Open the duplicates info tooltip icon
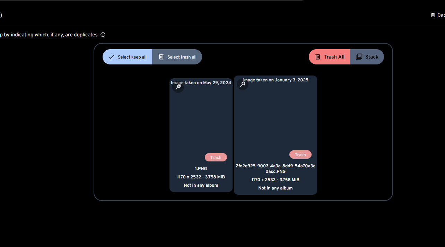This screenshot has width=445, height=247. pyautogui.click(x=103, y=35)
